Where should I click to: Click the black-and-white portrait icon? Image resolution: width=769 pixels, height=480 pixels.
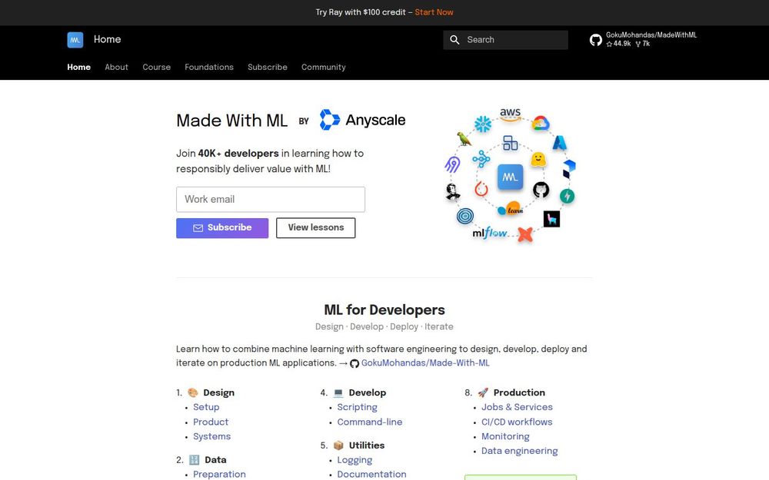click(x=453, y=192)
